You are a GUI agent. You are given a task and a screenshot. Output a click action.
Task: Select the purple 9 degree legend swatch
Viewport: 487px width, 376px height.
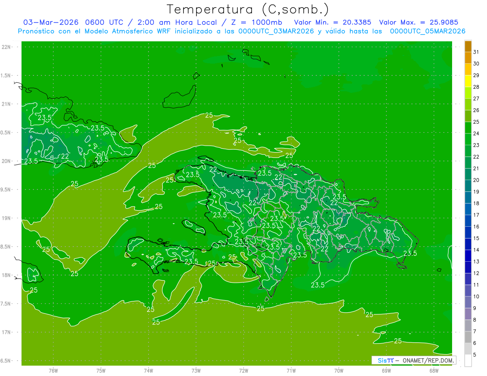(x=468, y=314)
